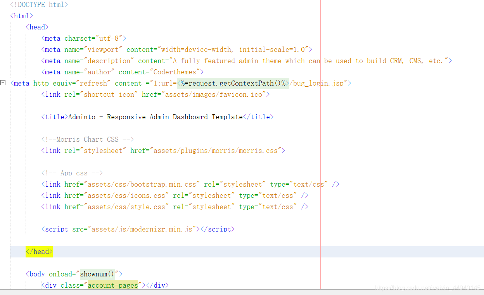
Task: Click the "assets/css/bootstrap.min.css" href
Action: [142, 184]
